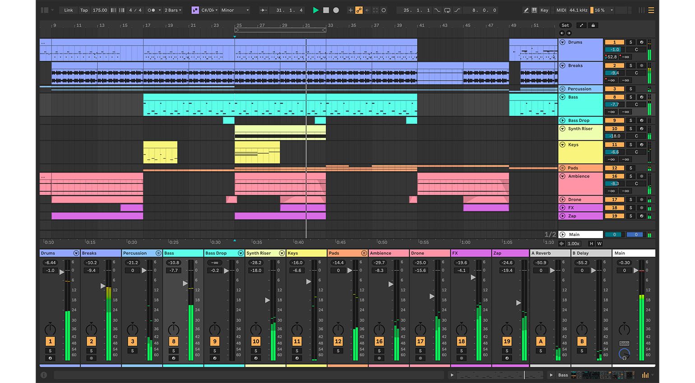This screenshot has width=695, height=383.
Task: Select the B Delay return title
Action: pyautogui.click(x=591, y=253)
